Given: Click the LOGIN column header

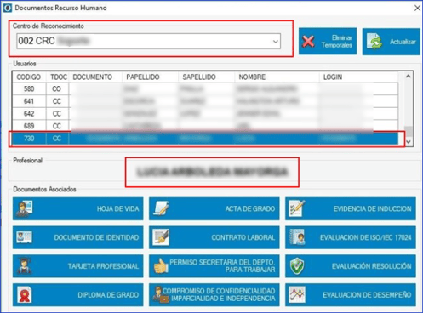Looking at the screenshot, I should point(358,77).
